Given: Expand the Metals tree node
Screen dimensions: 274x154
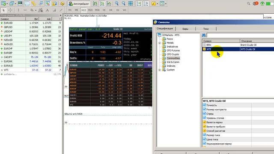Looking at the screenshot, I should [160, 43].
